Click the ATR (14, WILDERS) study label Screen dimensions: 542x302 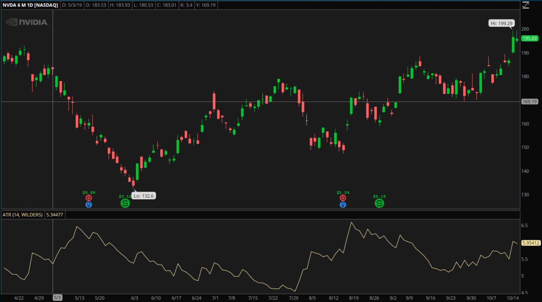coord(23,215)
